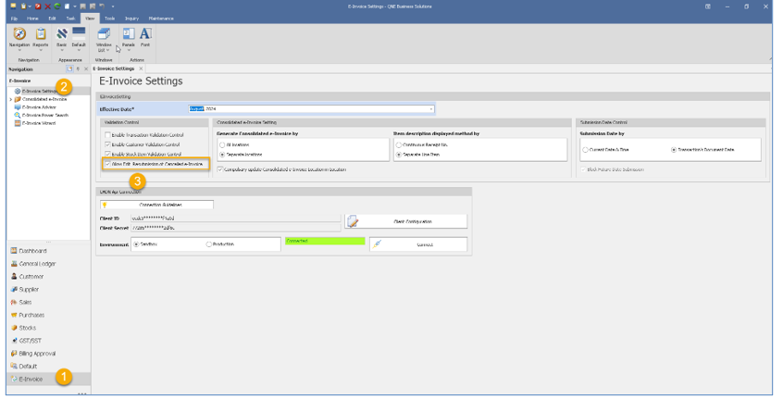Screen dimensions: 783x399
Task: Open the Font action in ribbon
Action: 144,37
